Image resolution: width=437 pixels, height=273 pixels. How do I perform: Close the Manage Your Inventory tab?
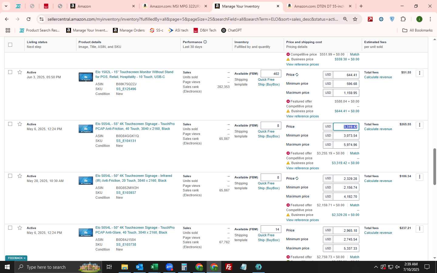[x=278, y=6]
